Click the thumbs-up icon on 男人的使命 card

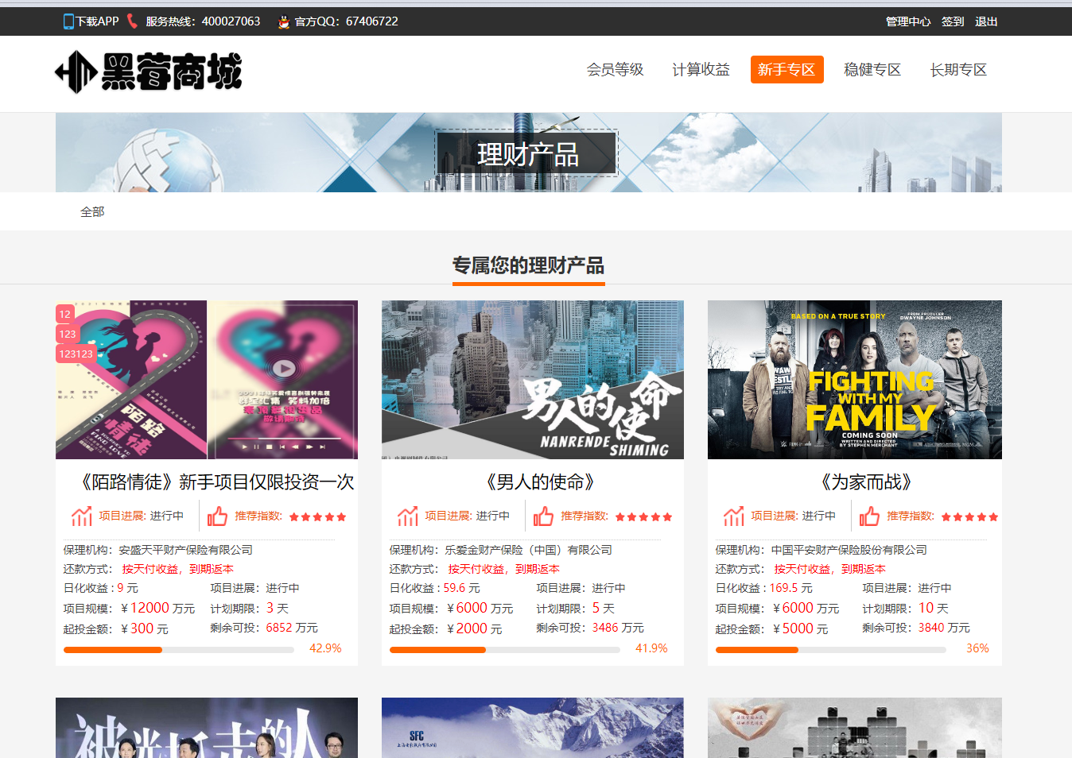[544, 516]
